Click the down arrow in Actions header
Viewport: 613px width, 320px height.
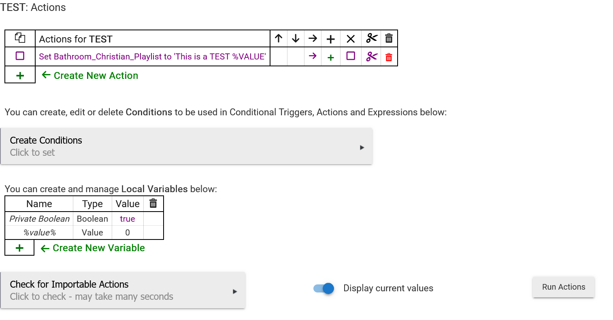point(296,38)
